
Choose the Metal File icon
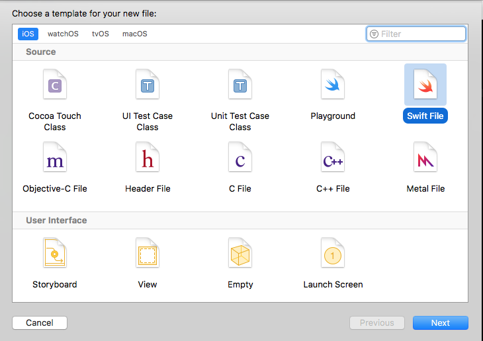[x=425, y=158]
